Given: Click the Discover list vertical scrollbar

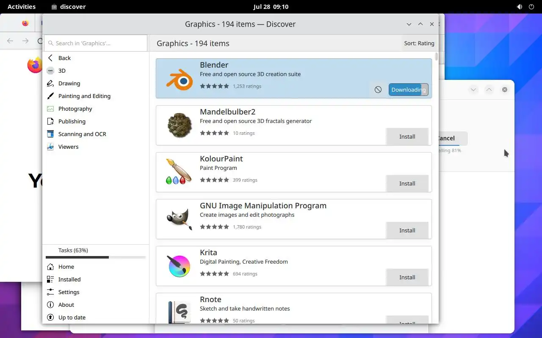Looking at the screenshot, I should click(x=437, y=57).
